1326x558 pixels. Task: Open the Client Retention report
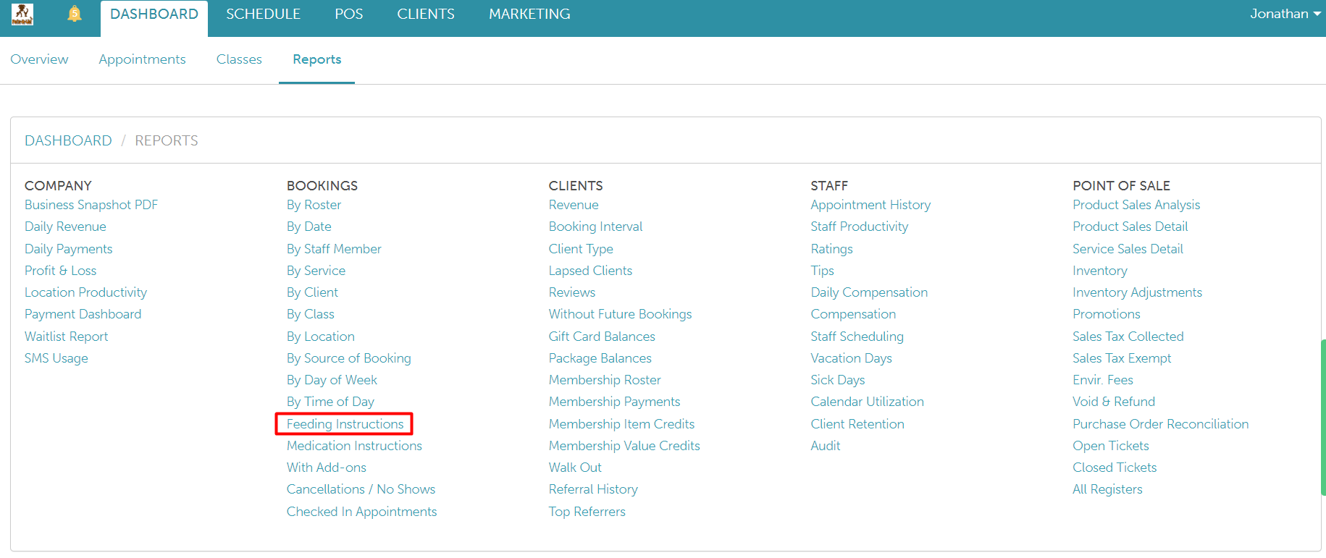click(x=857, y=424)
